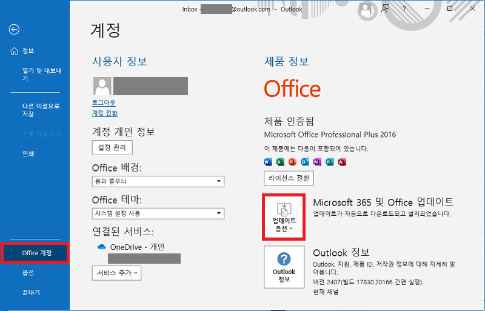485x311 pixels.
Task: Click the 계정 전환 link
Action: [105, 113]
